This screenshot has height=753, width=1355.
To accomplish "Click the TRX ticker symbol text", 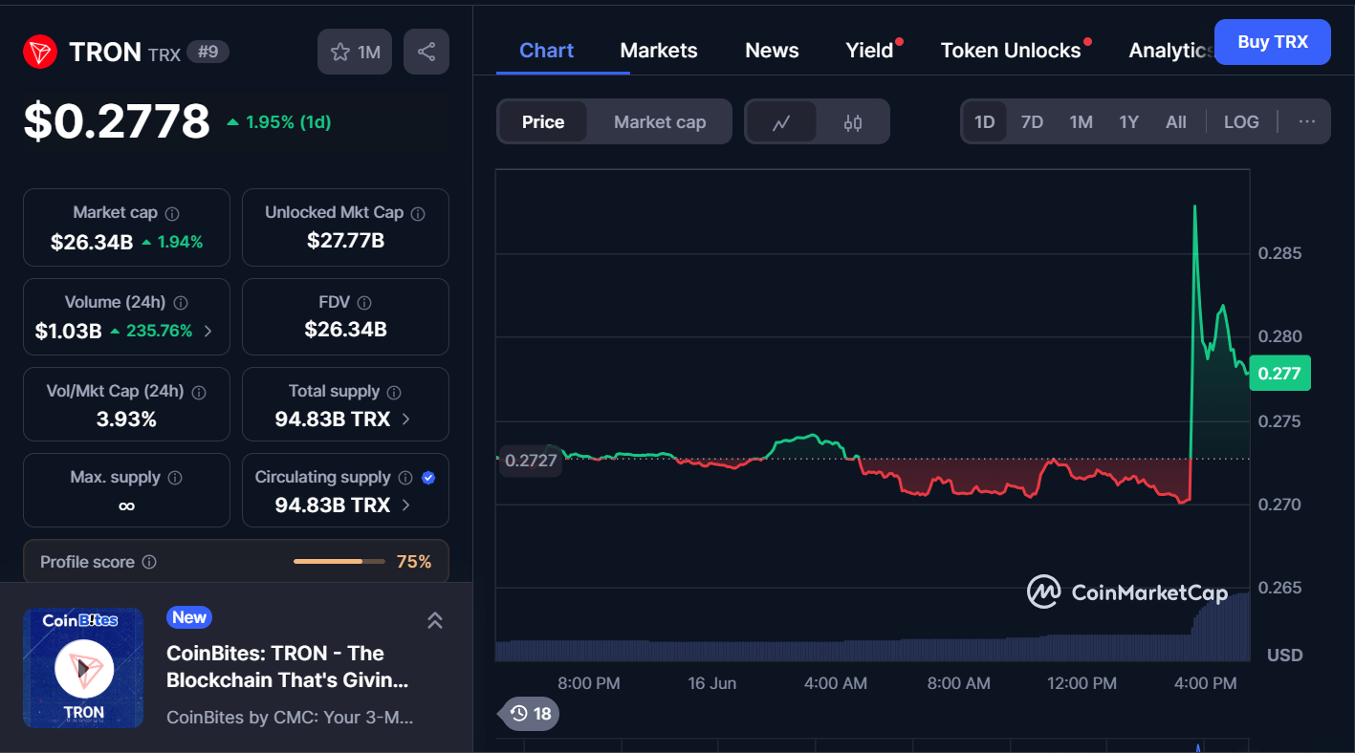I will click(164, 54).
